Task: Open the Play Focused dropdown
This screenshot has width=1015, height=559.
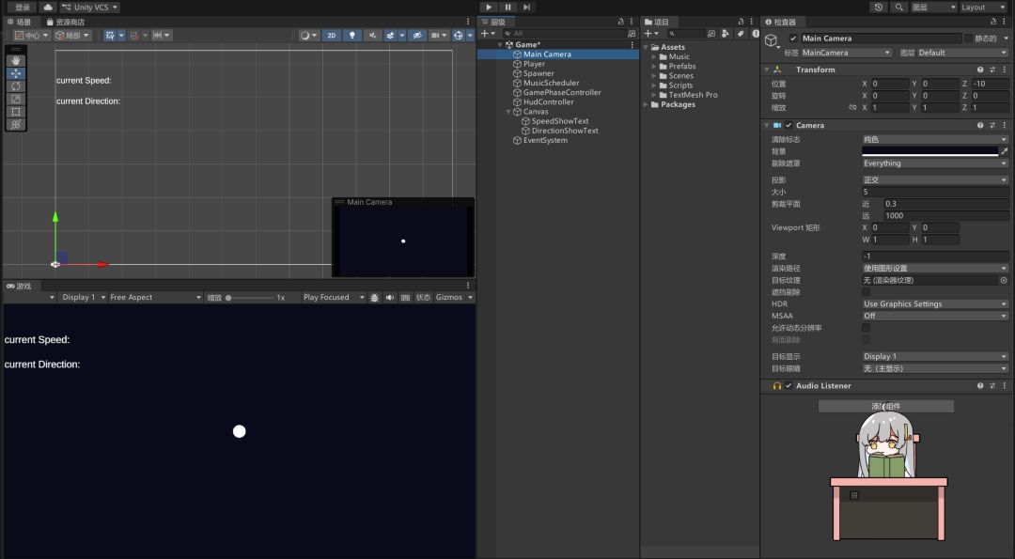Action: coord(334,298)
